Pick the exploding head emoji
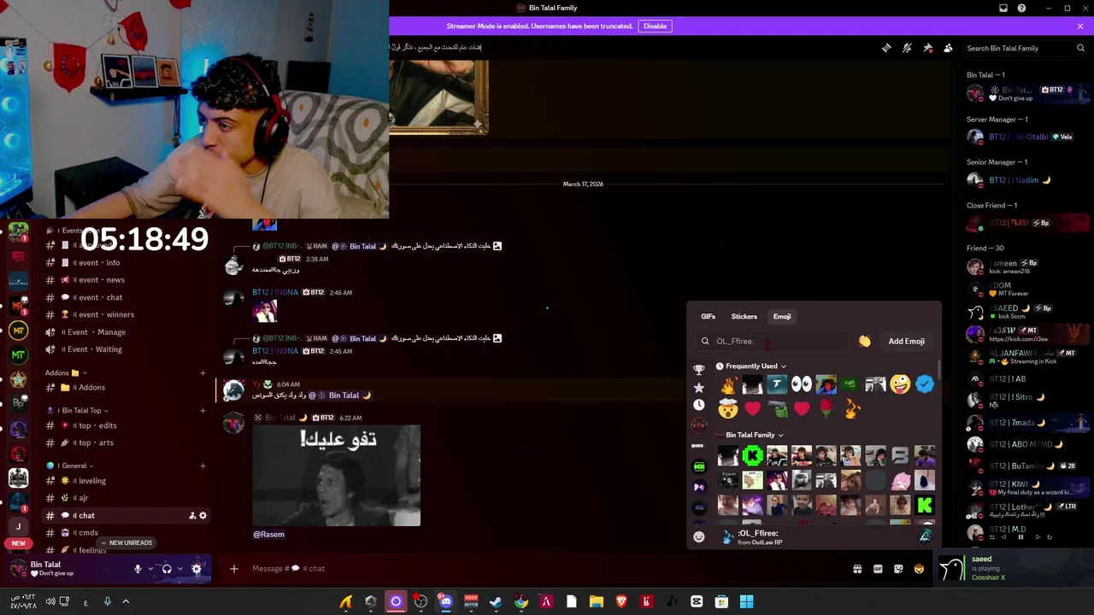 coord(727,410)
